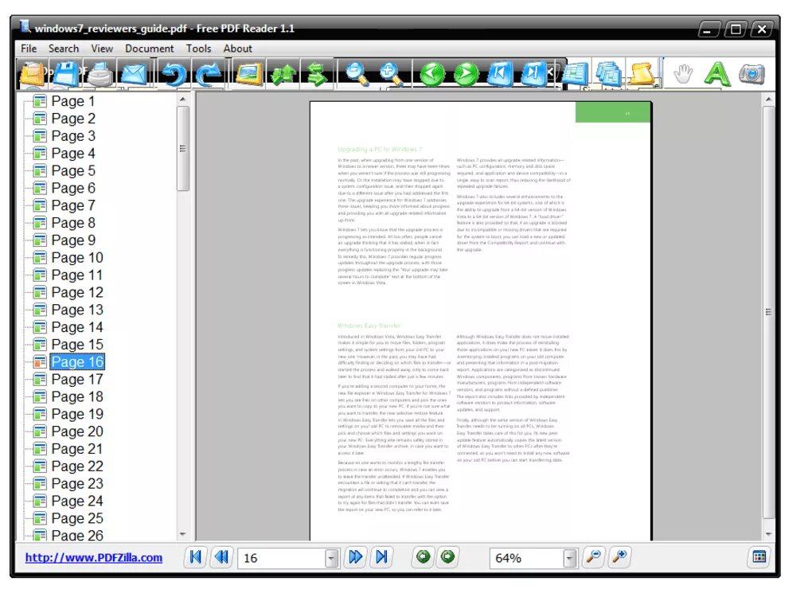Click the camera snapshot tool
This screenshot has height=605, width=812.
coord(751,73)
